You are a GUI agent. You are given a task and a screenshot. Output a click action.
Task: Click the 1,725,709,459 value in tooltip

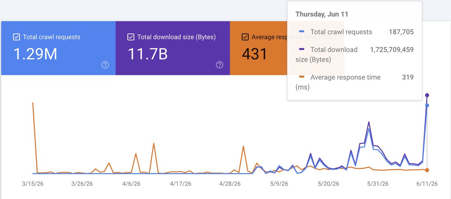click(x=392, y=50)
